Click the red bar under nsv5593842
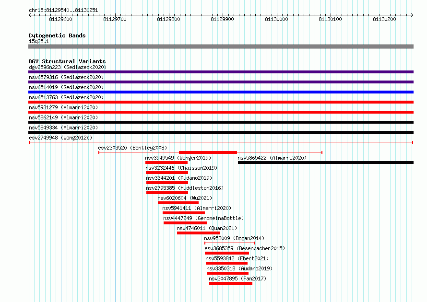The image size is (427, 302). click(x=226, y=263)
